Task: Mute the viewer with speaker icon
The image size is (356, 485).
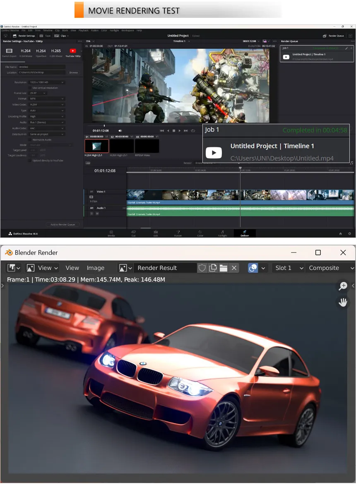Action: pyautogui.click(x=120, y=130)
